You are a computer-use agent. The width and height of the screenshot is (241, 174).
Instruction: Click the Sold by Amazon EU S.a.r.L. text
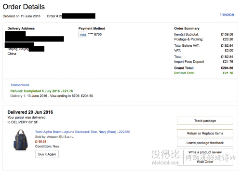click(54, 137)
